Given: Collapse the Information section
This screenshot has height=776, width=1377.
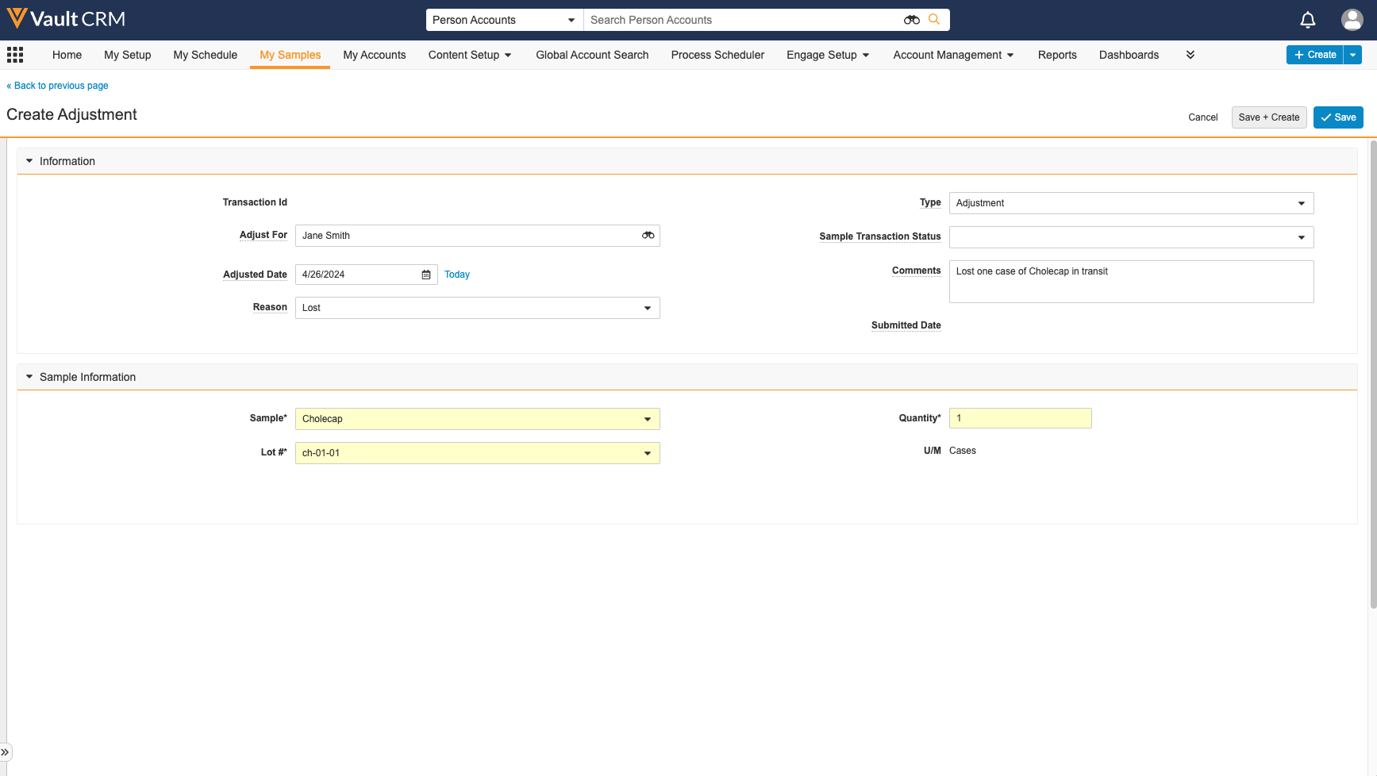Looking at the screenshot, I should 29,161.
